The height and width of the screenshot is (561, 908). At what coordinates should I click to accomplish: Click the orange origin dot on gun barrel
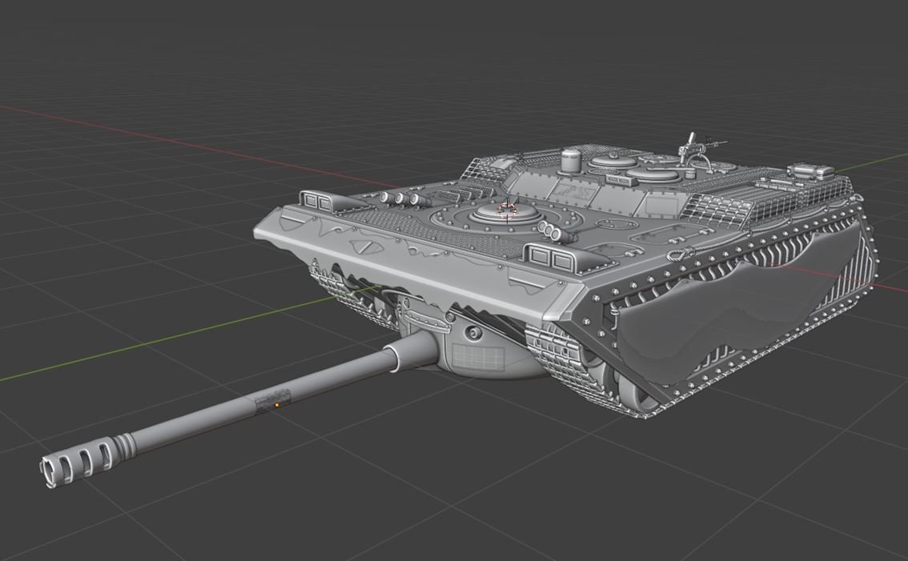(277, 405)
